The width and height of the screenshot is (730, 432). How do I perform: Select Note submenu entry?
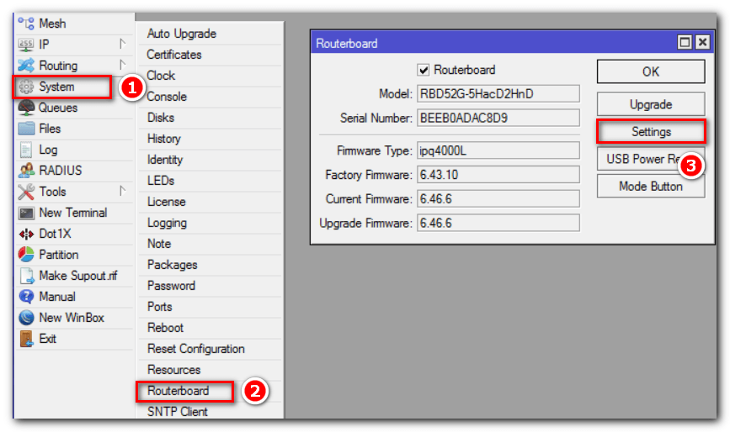[210, 244]
